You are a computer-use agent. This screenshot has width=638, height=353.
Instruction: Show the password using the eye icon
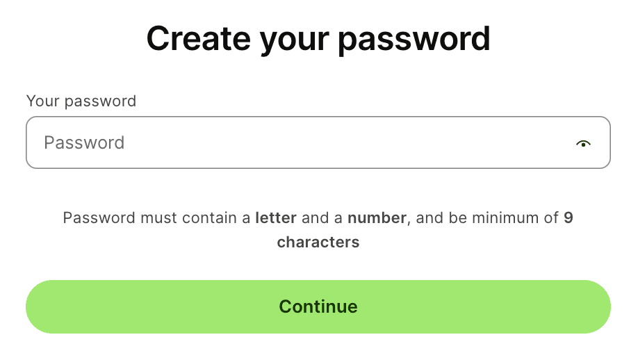[x=583, y=143]
